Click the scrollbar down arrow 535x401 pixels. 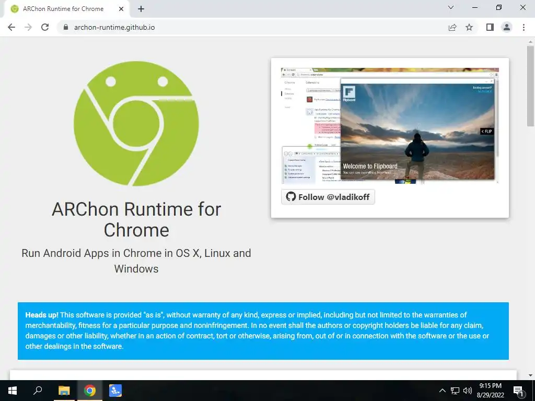pos(530,375)
